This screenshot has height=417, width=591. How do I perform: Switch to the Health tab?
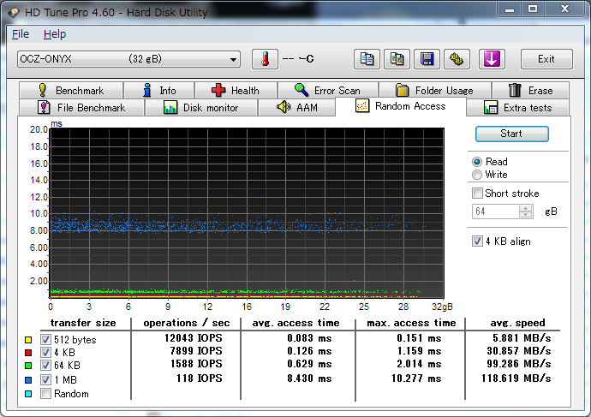(x=236, y=91)
